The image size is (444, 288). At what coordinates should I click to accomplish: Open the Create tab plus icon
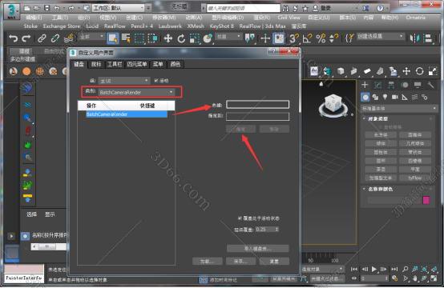click(x=365, y=85)
